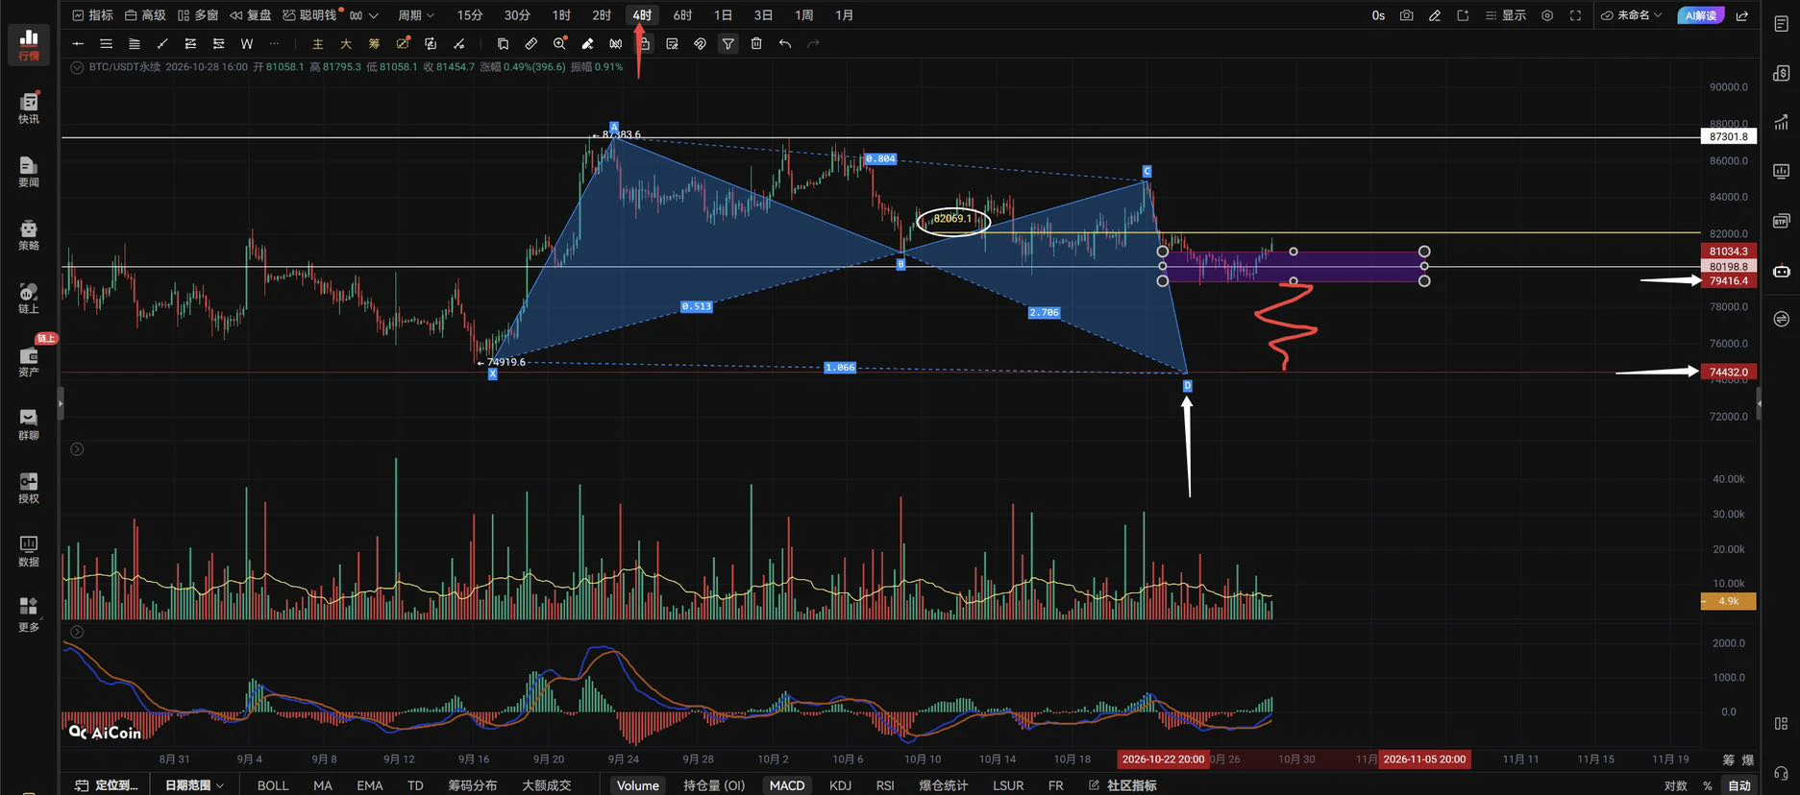Open the 数据 data sidebar icon
Viewport: 1800px width, 795px height.
pyautogui.click(x=29, y=550)
